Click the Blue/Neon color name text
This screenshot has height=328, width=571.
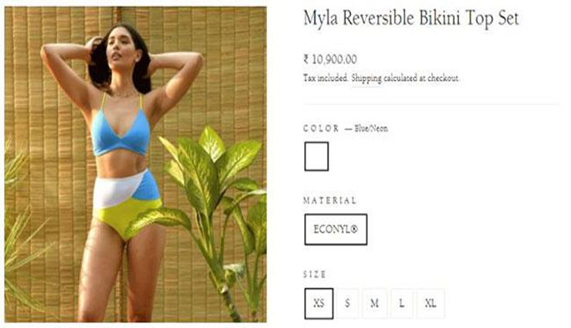coord(370,129)
